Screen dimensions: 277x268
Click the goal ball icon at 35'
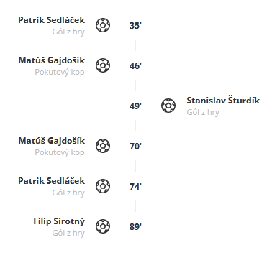click(x=103, y=25)
